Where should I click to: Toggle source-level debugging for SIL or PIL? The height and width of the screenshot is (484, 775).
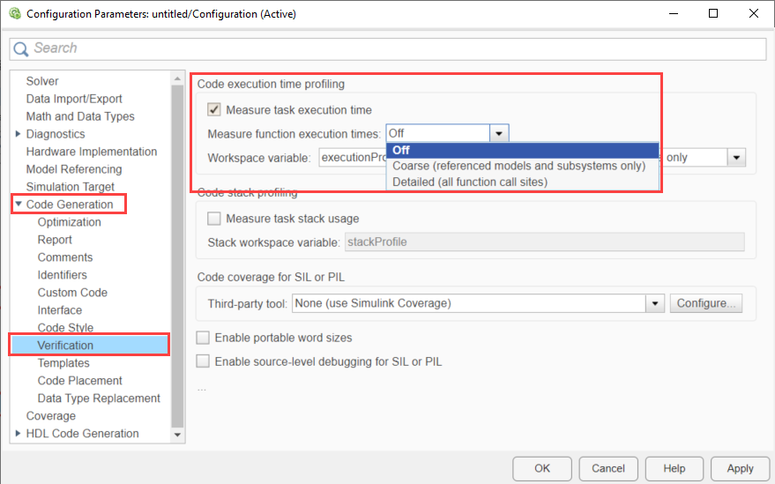(x=204, y=361)
